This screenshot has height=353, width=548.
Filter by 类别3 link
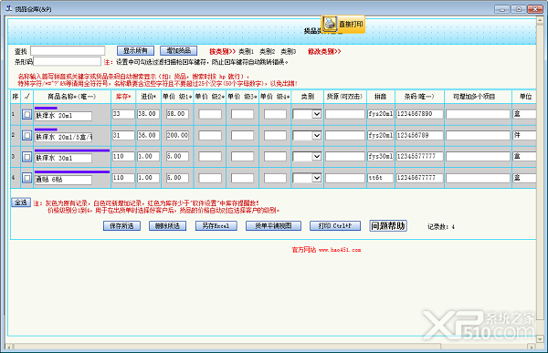click(288, 52)
